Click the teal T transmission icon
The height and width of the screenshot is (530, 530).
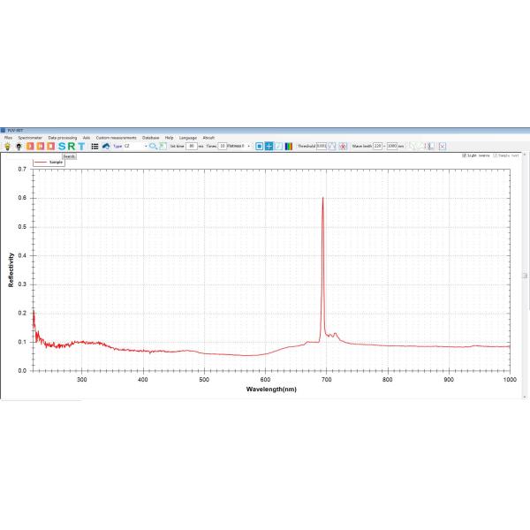82,146
